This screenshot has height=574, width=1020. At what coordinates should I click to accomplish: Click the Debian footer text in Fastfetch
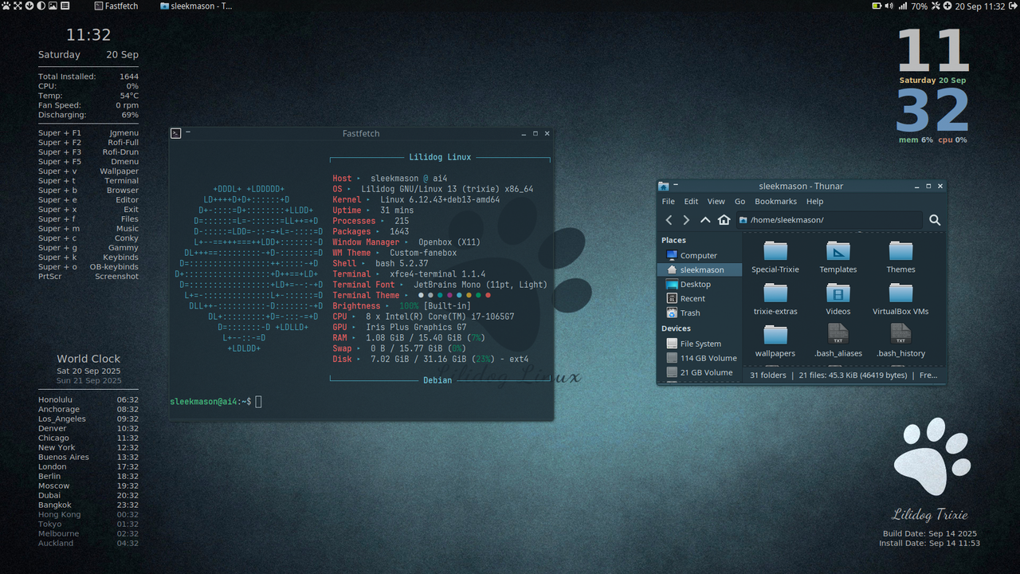click(x=437, y=380)
